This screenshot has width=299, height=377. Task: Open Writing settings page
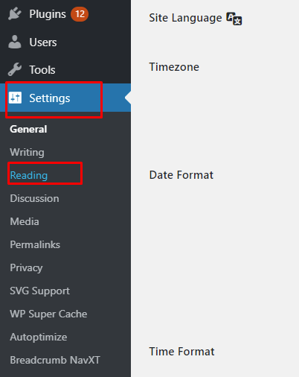click(x=27, y=152)
